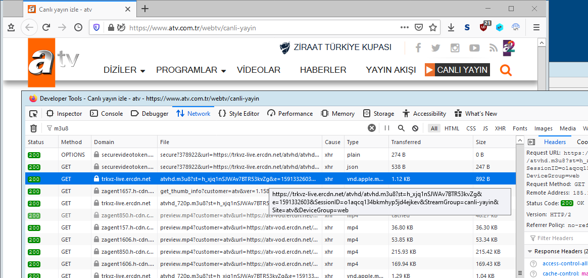This screenshot has height=278, width=588.
Task: Click tracking protection shield icon in address bar
Action: click(96, 27)
